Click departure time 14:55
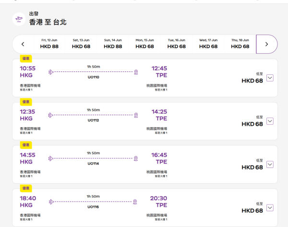Viewport: 288px width, 227px height. [27, 155]
